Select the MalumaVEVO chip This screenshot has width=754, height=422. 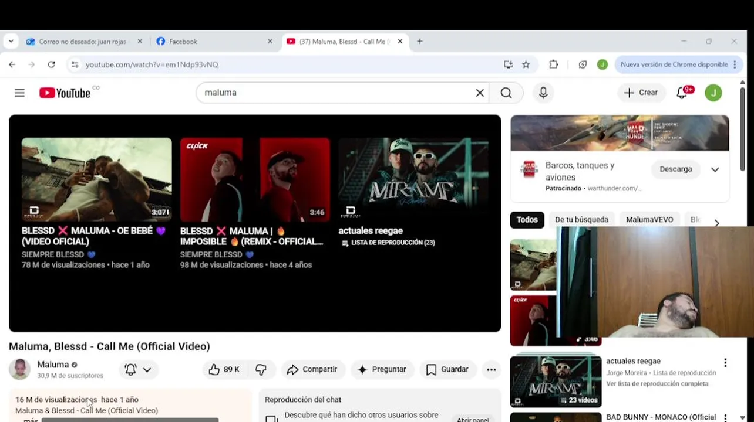tap(649, 220)
